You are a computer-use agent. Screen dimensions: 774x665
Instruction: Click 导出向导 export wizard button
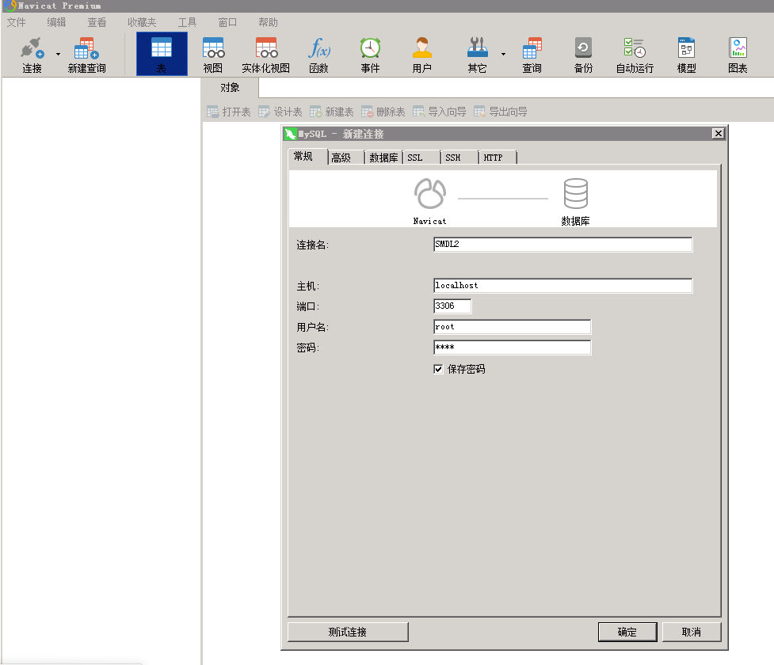[x=501, y=112]
